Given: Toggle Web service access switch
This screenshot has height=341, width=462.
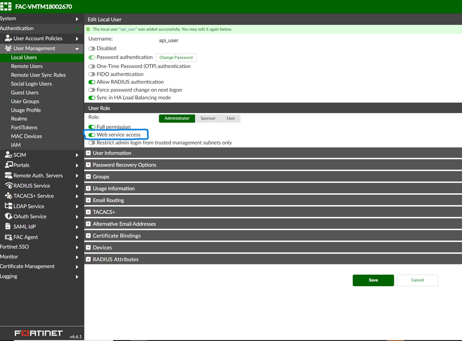Looking at the screenshot, I should point(92,135).
